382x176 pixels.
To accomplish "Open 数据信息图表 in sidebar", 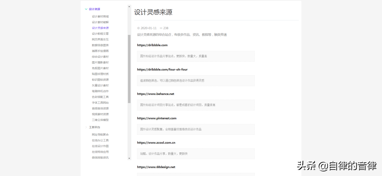I will (x=100, y=45).
